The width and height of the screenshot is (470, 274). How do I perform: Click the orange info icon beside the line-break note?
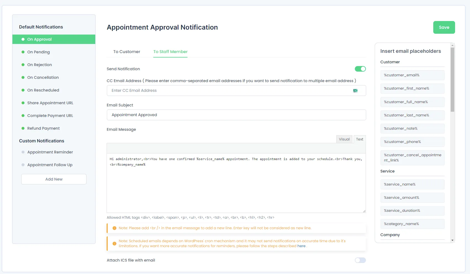coord(114,228)
